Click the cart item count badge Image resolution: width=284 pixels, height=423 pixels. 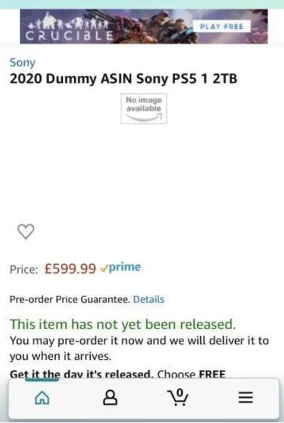(180, 392)
